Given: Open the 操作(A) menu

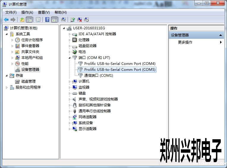Looking at the screenshot, I should (27, 12).
